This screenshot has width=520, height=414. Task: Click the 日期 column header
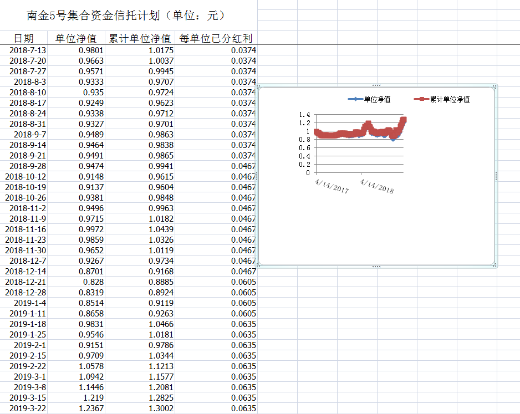pos(23,38)
